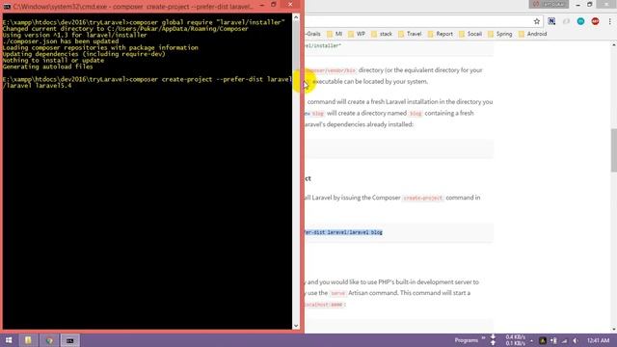
Task: Open the Grails bookmarks folder
Action: (312, 34)
